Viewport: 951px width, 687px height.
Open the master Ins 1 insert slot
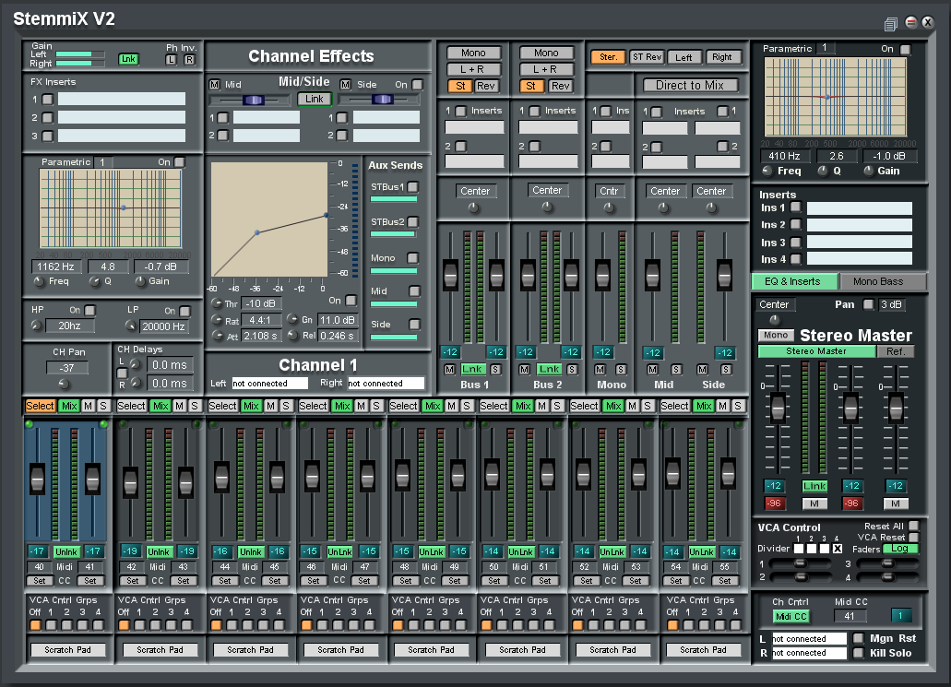pos(859,208)
